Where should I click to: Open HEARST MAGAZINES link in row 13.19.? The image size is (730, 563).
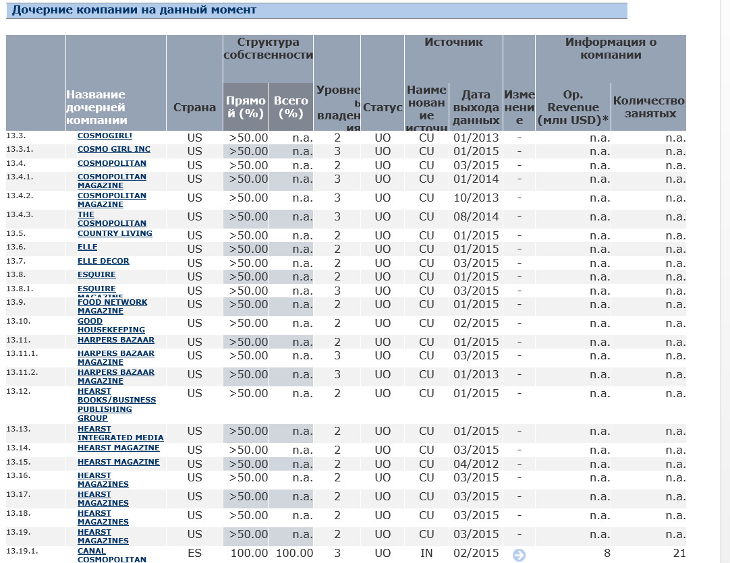pos(103,536)
